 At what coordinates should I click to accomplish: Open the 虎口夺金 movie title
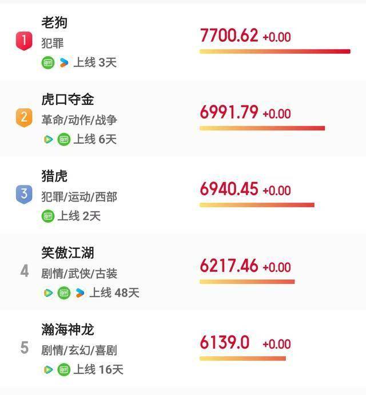pyautogui.click(x=67, y=99)
